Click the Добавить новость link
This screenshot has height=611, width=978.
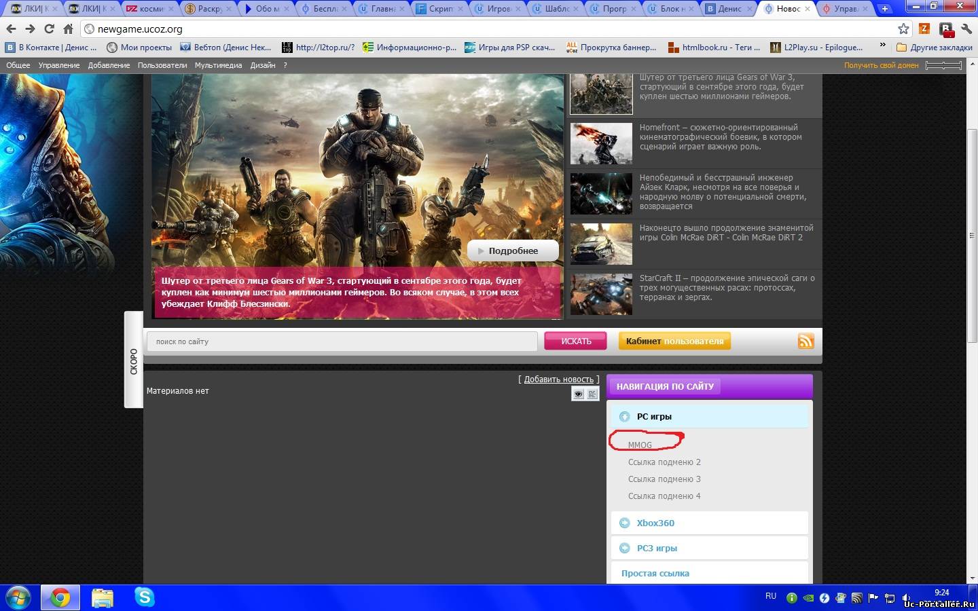point(558,379)
